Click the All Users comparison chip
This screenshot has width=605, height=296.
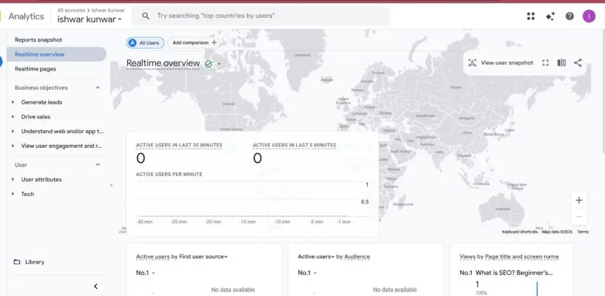point(145,43)
